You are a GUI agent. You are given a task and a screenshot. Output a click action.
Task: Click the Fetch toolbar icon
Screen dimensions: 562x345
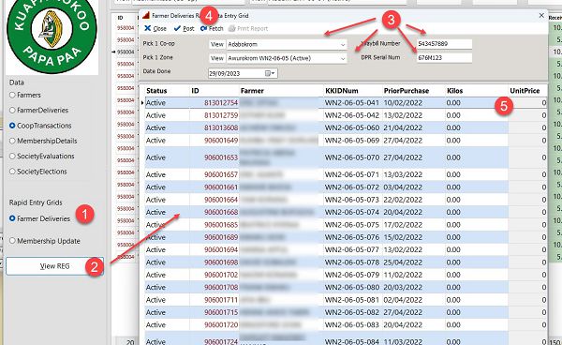(x=204, y=28)
